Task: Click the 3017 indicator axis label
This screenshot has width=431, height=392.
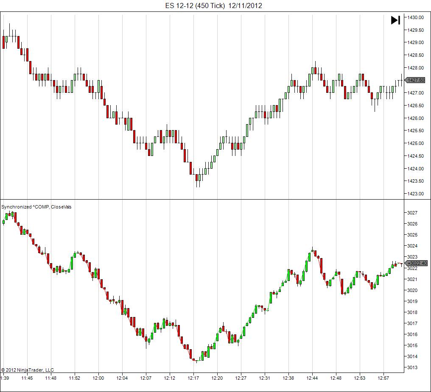Action: (x=412, y=323)
